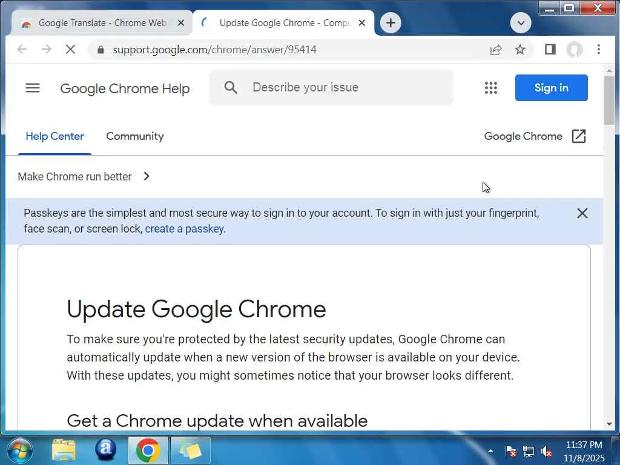
Task: Click the Chrome taskbar icon
Action: [148, 450]
